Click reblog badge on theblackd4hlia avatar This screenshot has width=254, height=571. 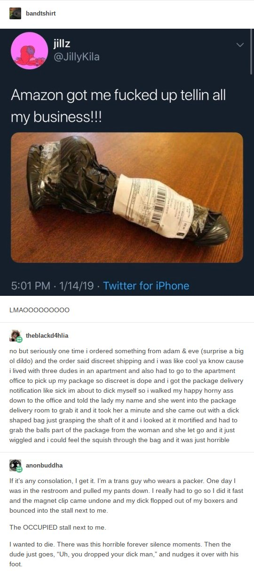19,339
